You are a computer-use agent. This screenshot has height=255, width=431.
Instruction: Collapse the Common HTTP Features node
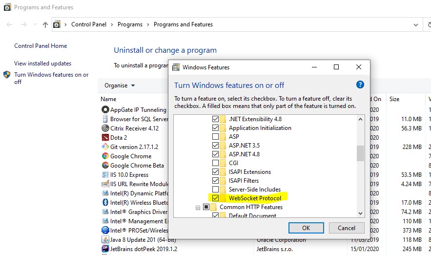coord(198,207)
